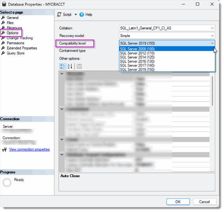The image size is (224, 212).
Task: Maximize the Database Properties window
Action: pyautogui.click(x=197, y=4)
